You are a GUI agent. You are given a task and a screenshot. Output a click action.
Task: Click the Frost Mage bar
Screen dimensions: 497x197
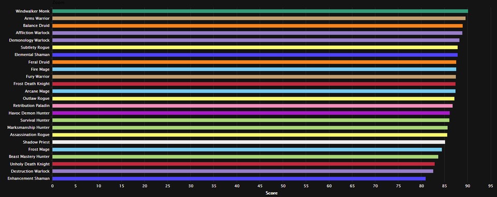(x=247, y=149)
